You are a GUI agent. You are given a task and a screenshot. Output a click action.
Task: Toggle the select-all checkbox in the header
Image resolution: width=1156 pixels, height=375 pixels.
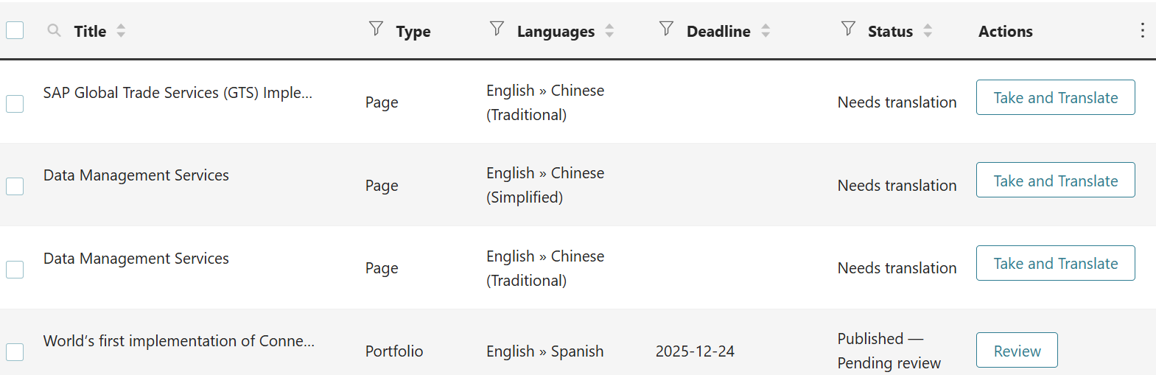point(15,30)
